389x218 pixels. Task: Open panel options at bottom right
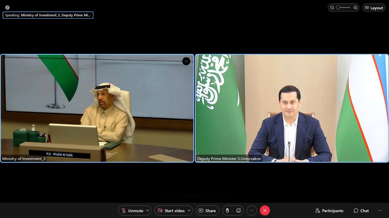[380, 210]
